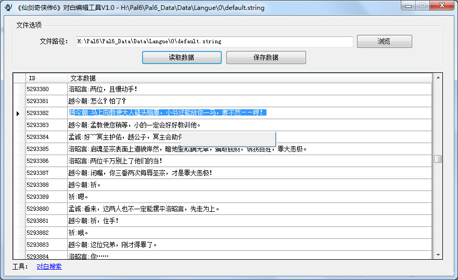The height and width of the screenshot is (280, 458).
Task: Click text 越今朝:这位兄弟，刚才得罪了。
Action: 113,245
